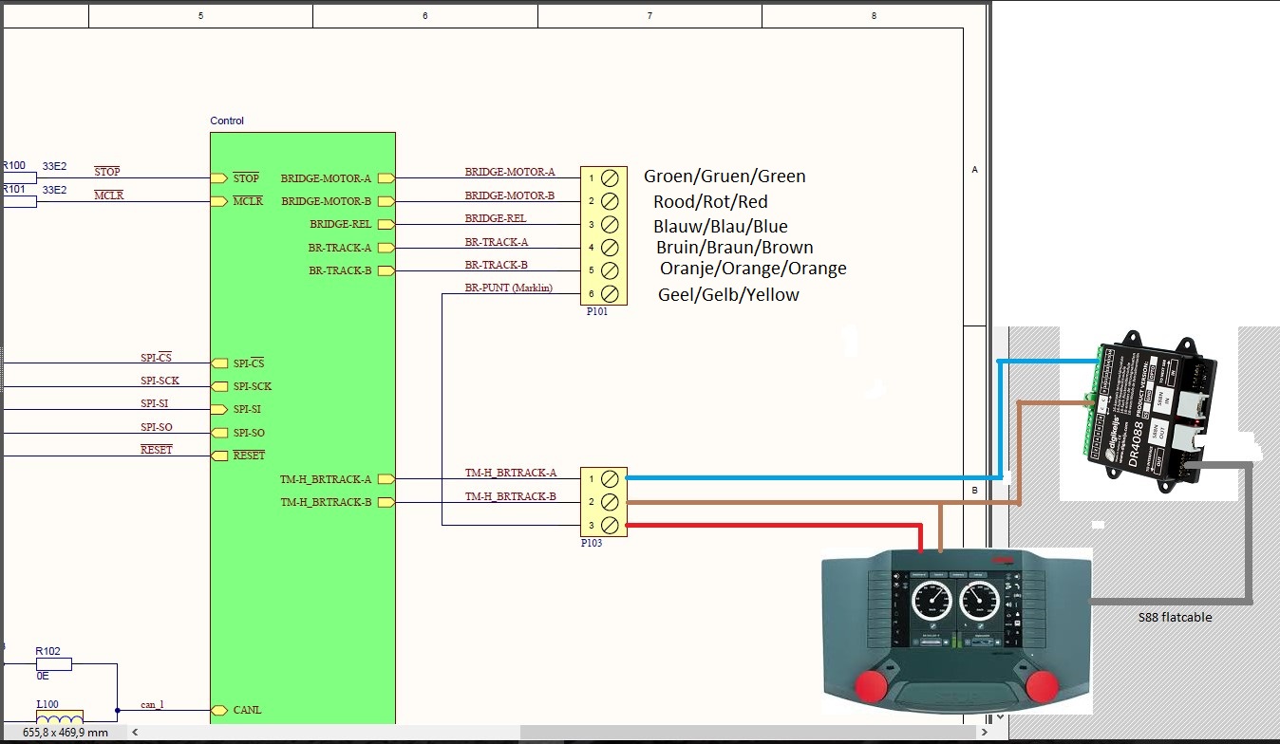Click the TM-H_BRTRACK-B output port arrow

click(x=386, y=502)
